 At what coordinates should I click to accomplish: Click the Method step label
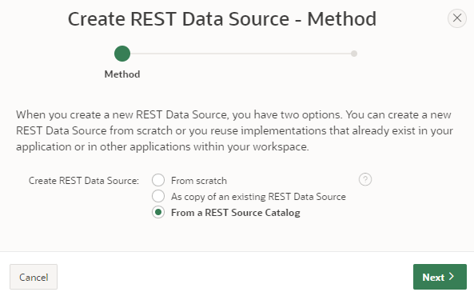(x=122, y=74)
